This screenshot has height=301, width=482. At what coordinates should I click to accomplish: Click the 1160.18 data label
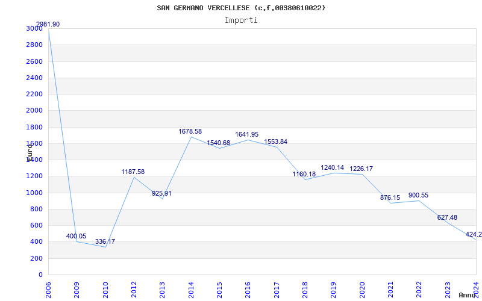(x=304, y=174)
